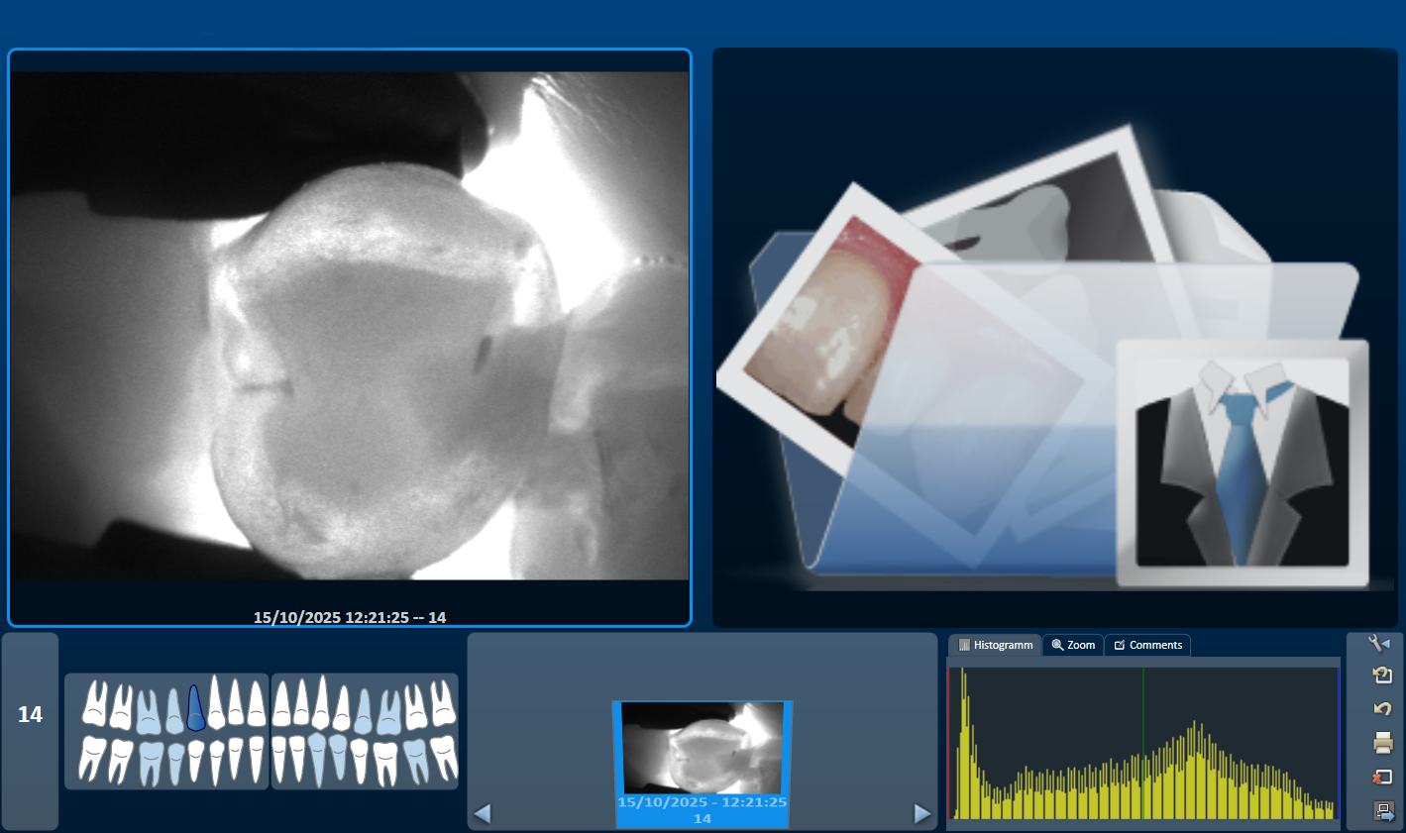Viewport: 1406px width, 833px height.
Task: Click the export image icon
Action: coord(1383,811)
